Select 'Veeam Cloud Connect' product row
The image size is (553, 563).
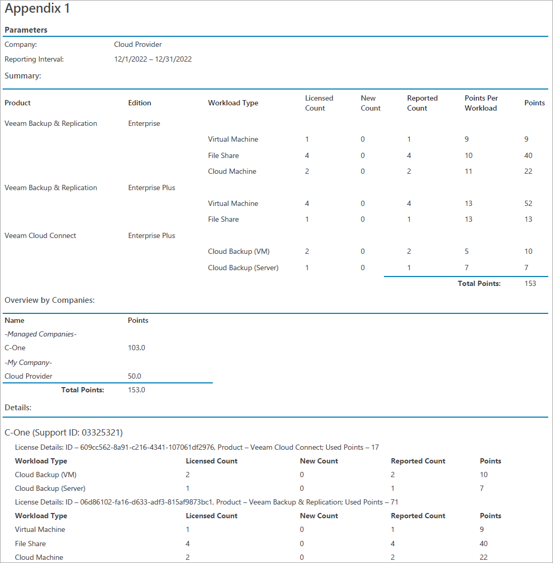pyautogui.click(x=40, y=235)
